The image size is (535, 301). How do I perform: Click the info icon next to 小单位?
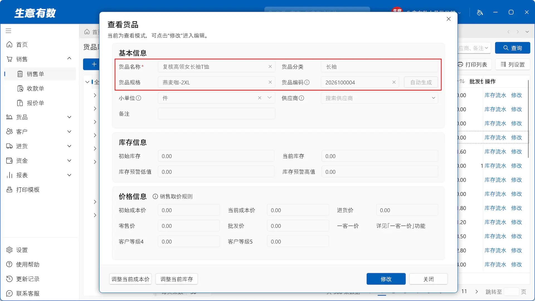click(138, 98)
